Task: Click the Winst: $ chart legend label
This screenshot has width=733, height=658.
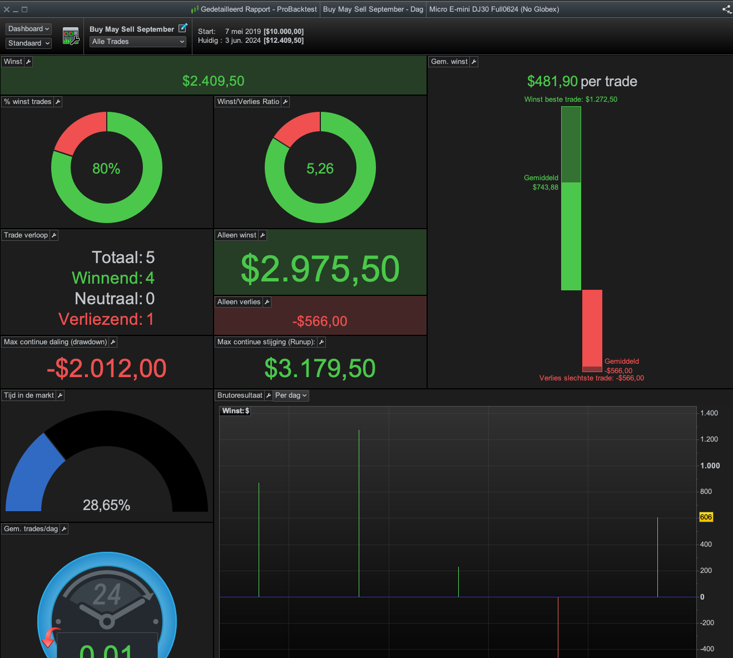Action: [x=236, y=411]
